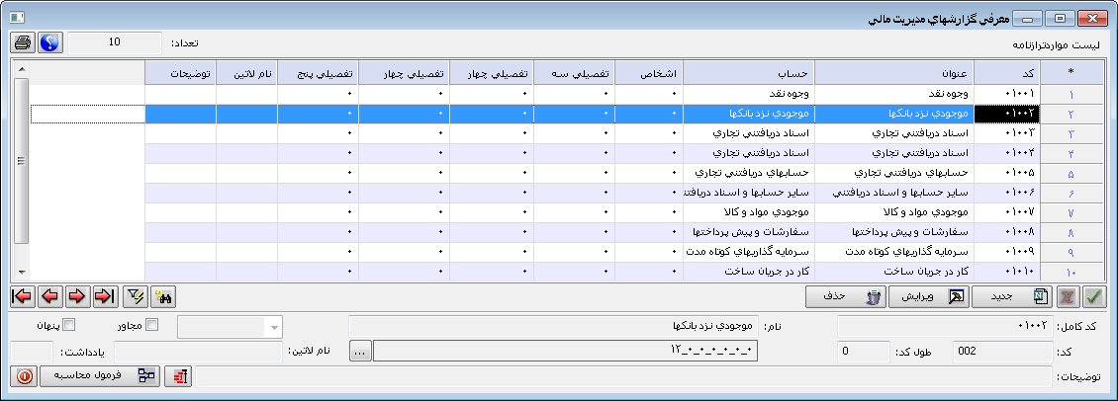Click the green checkmark confirm button
1118x401 pixels.
point(1092,296)
